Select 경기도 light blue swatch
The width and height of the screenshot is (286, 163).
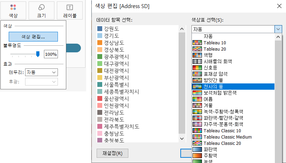tap(100, 36)
